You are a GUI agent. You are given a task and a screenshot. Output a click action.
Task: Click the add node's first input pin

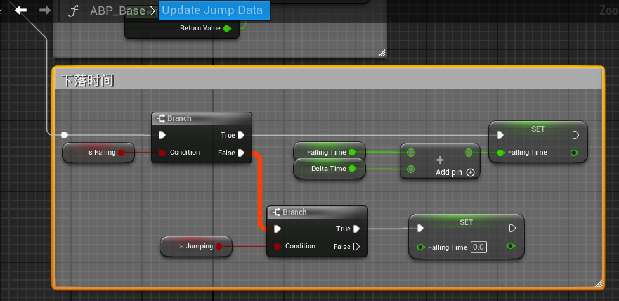(x=411, y=152)
